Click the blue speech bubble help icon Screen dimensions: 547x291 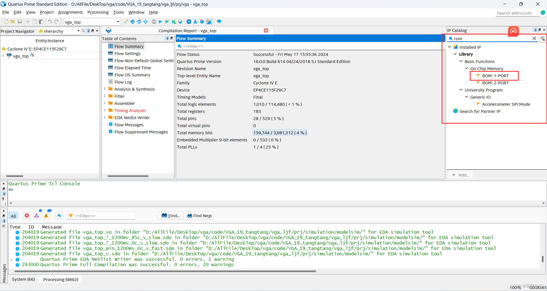coord(219,22)
